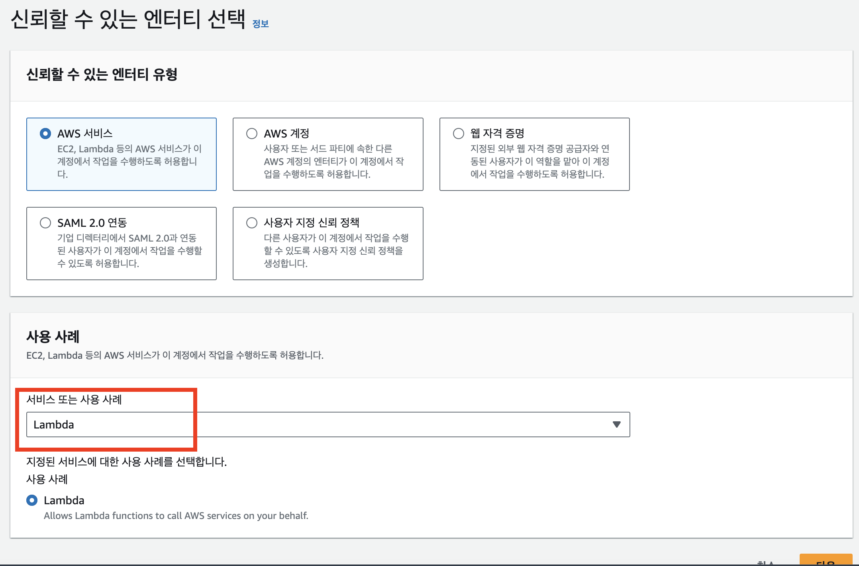Click the 신뢰할 수 있는 엔터티 유형 section header

(x=102, y=75)
